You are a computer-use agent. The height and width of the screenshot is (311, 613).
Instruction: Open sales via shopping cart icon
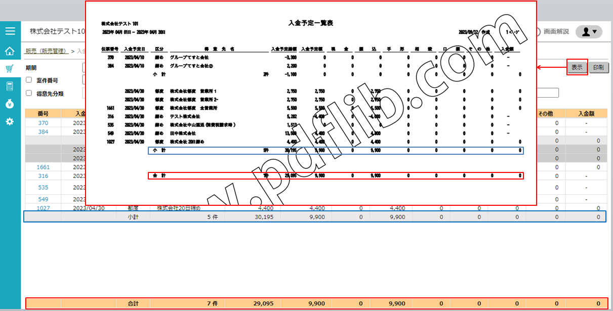tap(10, 69)
